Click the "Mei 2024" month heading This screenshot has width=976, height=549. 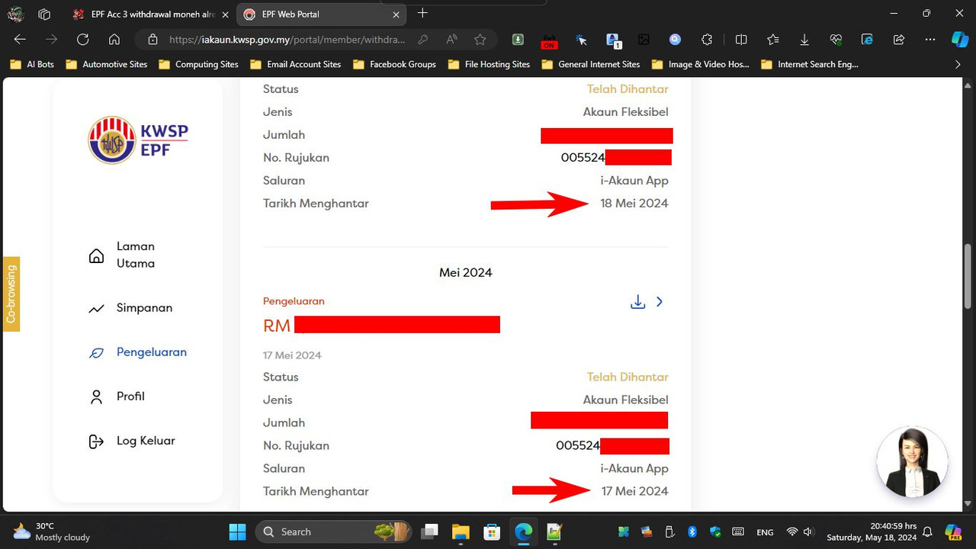point(466,272)
